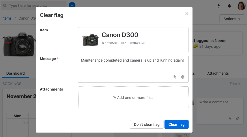This screenshot has height=137, width=247.
Task: Switch to the Attachments tab
Action: pyautogui.click(x=218, y=73)
